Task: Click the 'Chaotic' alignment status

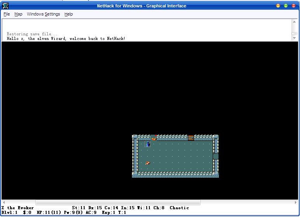Action: pos(179,208)
